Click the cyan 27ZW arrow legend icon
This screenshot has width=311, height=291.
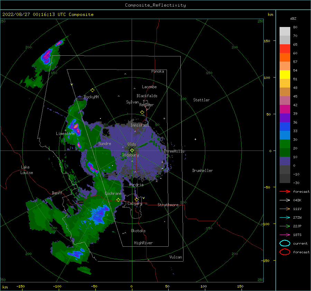(x=285, y=218)
